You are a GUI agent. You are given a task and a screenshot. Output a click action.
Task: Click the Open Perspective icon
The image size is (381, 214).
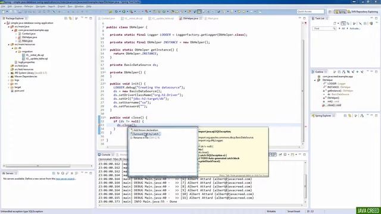point(330,12)
